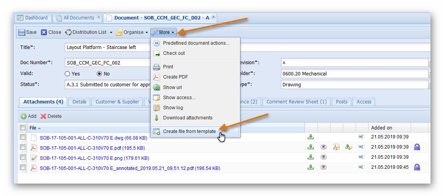Switch to the Customer & Supplier tab
Image resolution: width=443 pixels, height=196 pixels.
117,101
